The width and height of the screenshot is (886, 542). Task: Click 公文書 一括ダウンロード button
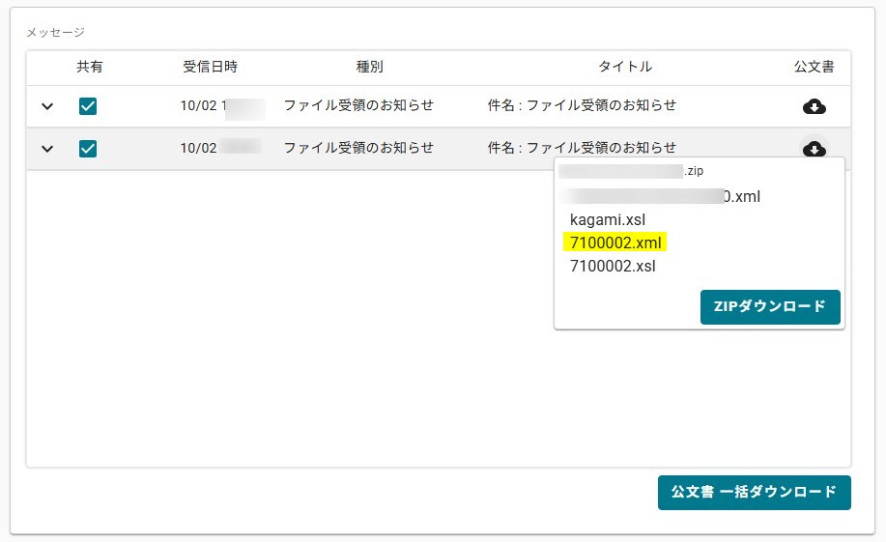(x=755, y=493)
